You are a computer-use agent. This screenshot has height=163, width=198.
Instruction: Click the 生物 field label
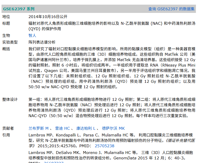[x=6, y=35]
